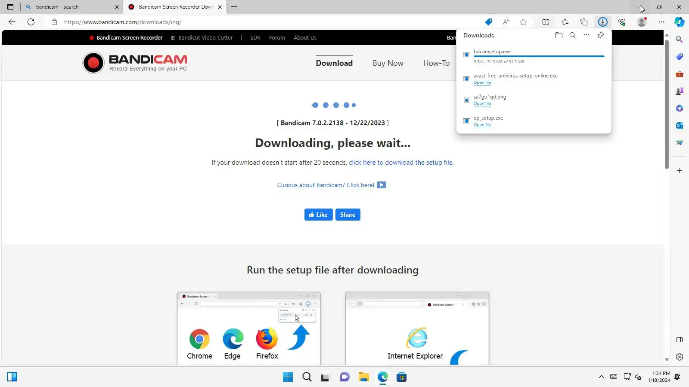Open Curious about Bandicam video link
Image resolution: width=689 pixels, height=387 pixels.
click(x=332, y=185)
